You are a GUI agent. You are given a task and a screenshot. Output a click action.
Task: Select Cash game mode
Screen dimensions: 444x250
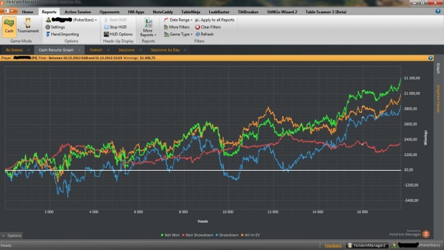coord(9,27)
